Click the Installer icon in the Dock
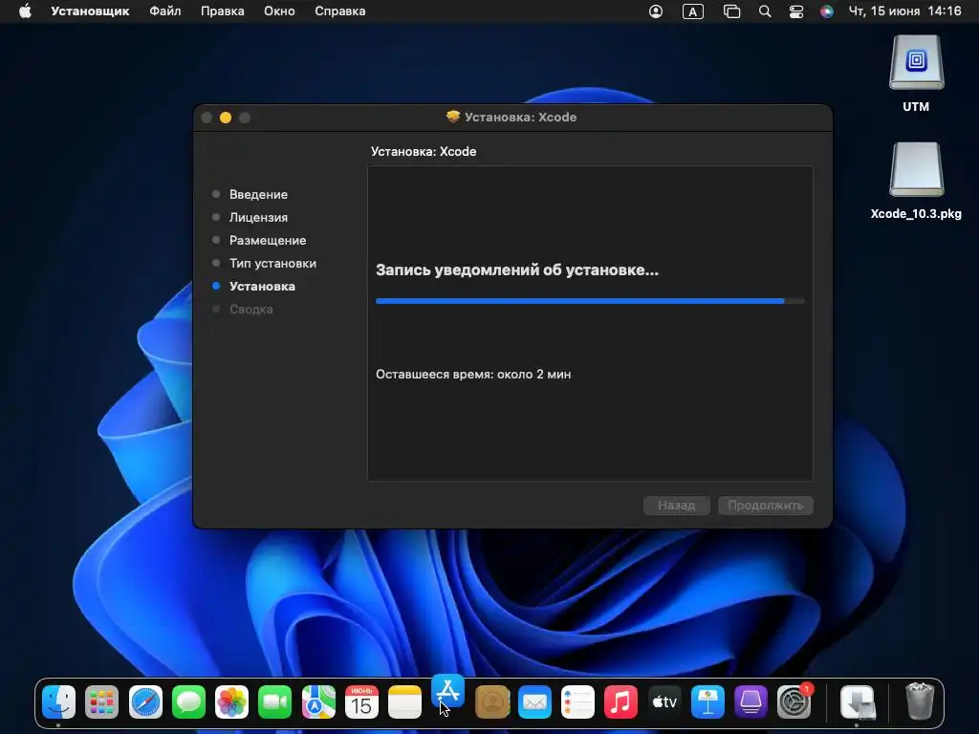Image resolution: width=979 pixels, height=734 pixels. point(858,702)
